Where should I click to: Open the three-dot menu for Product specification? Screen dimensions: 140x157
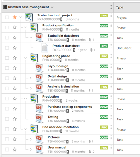[111, 26]
